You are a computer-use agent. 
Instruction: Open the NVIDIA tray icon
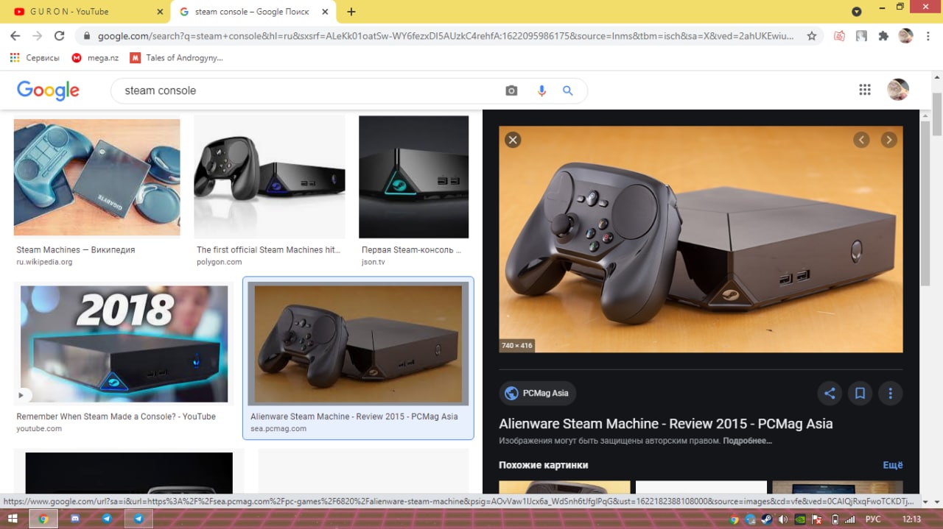pos(801,519)
